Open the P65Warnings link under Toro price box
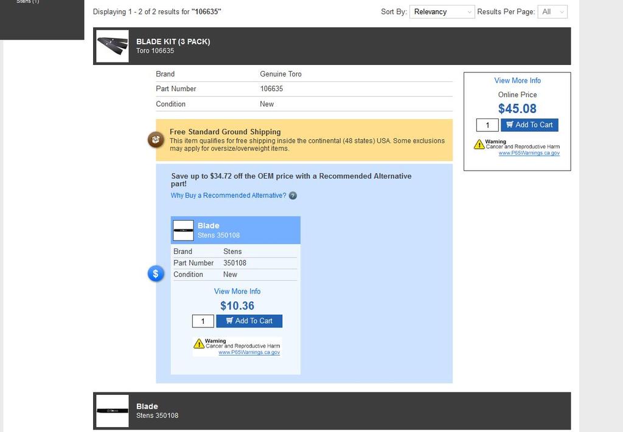This screenshot has height=432, width=623. point(529,153)
